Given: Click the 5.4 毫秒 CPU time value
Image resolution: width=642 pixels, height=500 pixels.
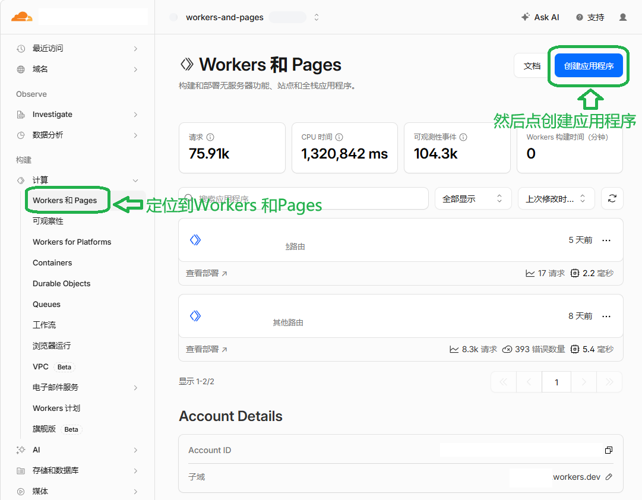Looking at the screenshot, I should 598,349.
